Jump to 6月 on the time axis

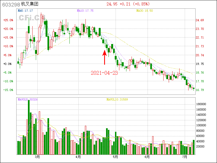pyautogui.click(x=147, y=157)
